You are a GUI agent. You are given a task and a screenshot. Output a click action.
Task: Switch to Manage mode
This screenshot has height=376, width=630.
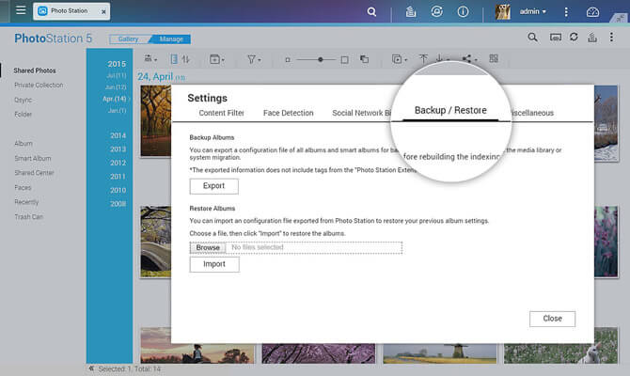point(169,39)
